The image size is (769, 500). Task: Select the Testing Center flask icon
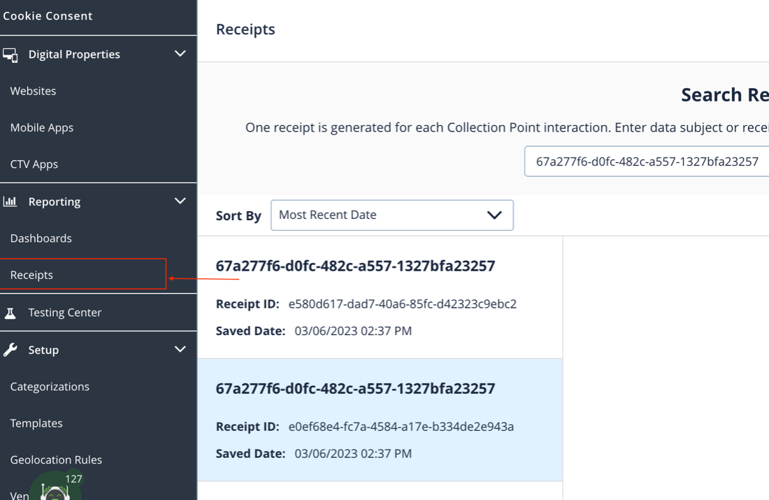tap(10, 312)
